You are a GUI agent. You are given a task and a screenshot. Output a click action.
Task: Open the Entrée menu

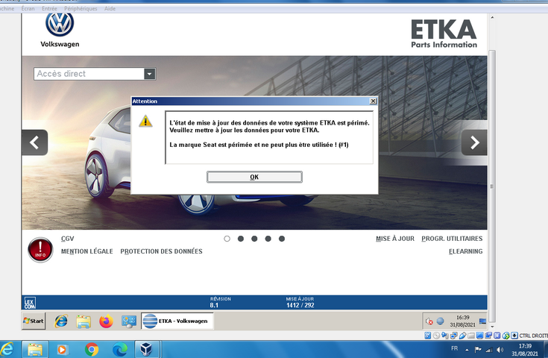pyautogui.click(x=49, y=9)
